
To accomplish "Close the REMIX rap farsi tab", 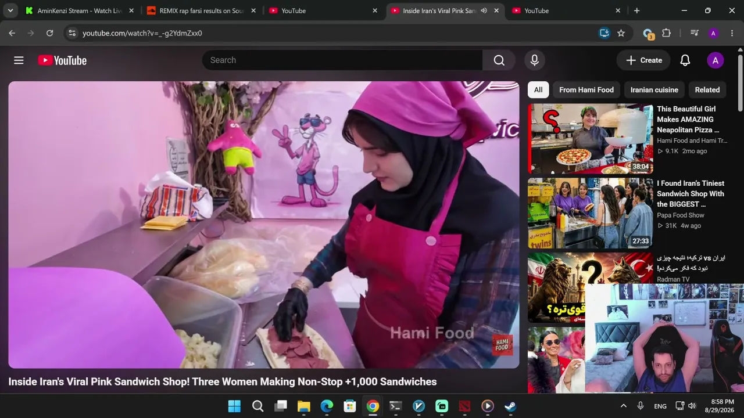I will [253, 10].
